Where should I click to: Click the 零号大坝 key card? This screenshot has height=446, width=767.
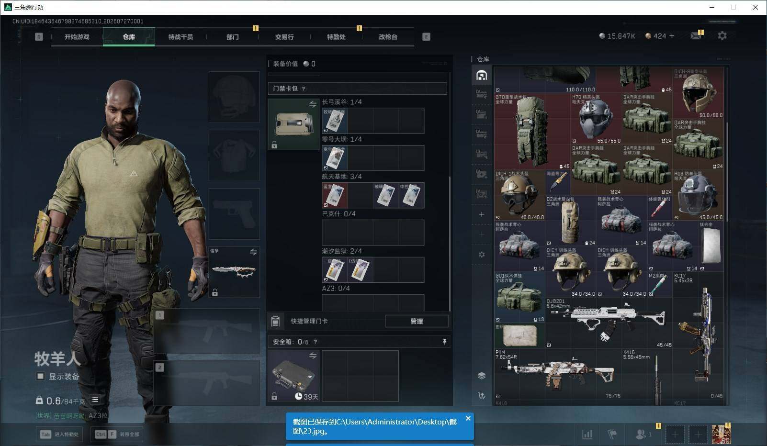(335, 158)
